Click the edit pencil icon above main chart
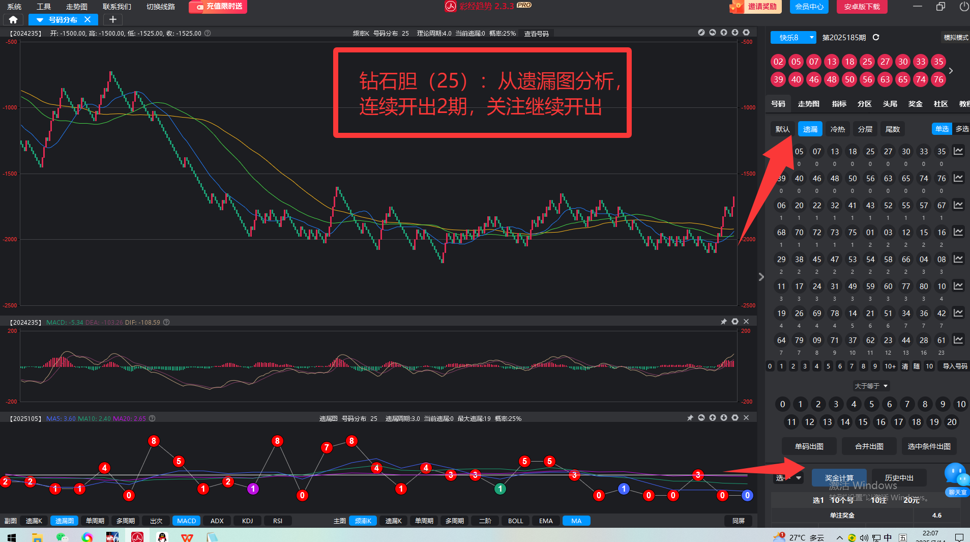Image resolution: width=970 pixels, height=542 pixels. [x=701, y=33]
